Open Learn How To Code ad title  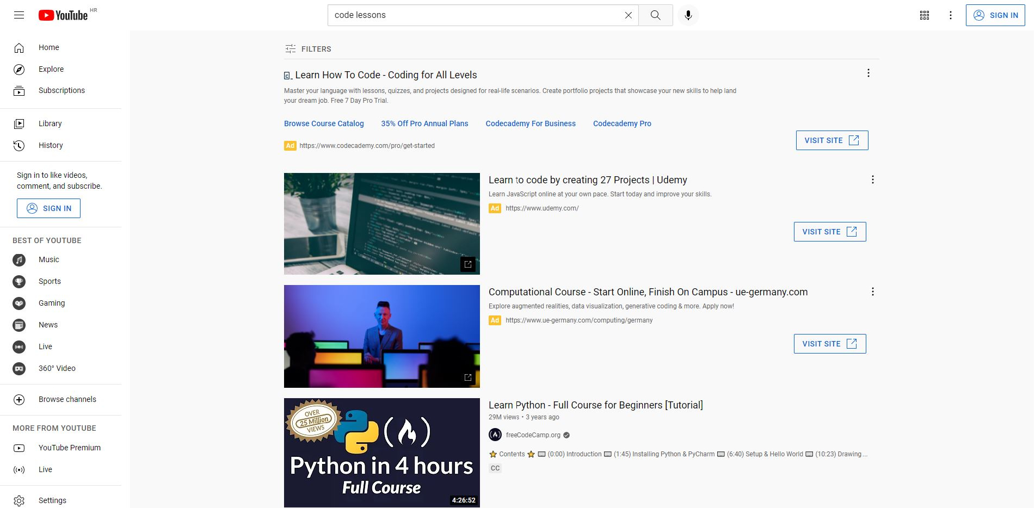click(x=386, y=75)
